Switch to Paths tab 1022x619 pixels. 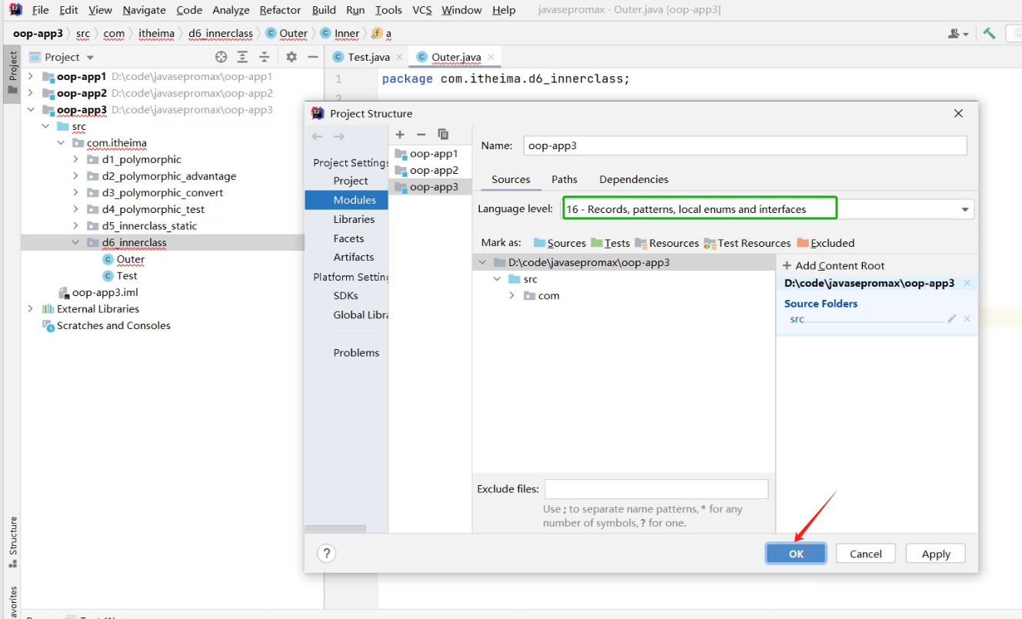point(564,179)
